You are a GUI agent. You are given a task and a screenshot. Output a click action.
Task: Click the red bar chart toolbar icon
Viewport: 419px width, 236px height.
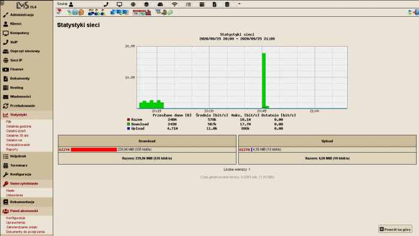coord(148,13)
